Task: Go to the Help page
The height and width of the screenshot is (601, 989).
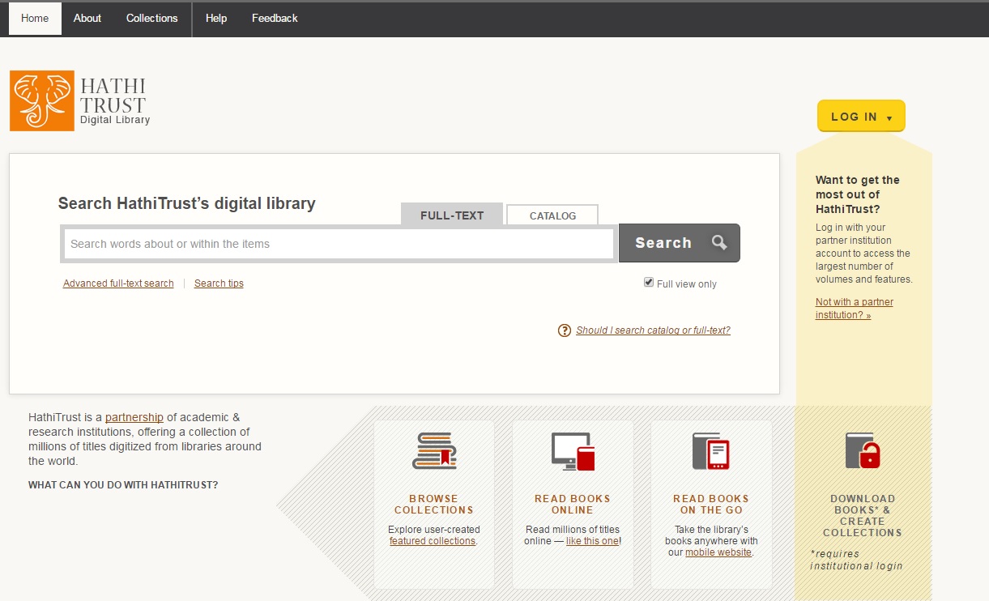Action: pos(216,18)
